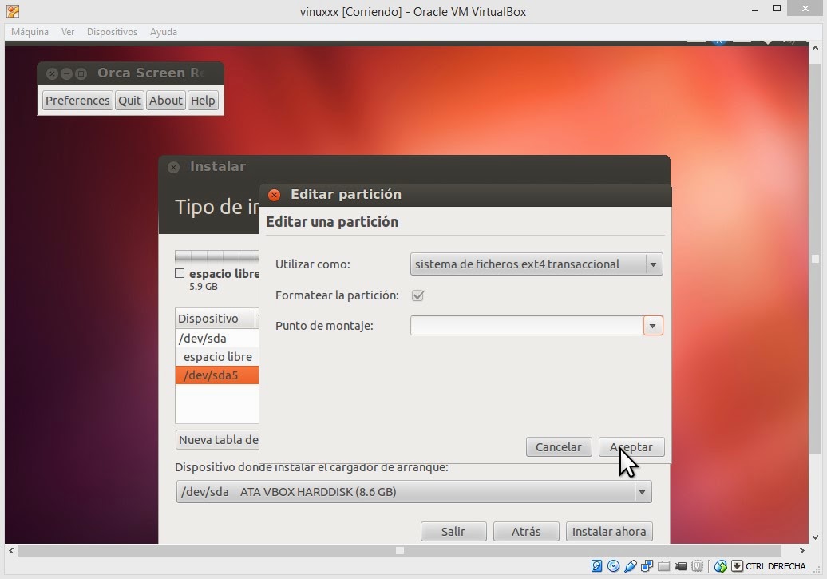Click the hard disk activity icon in status bar

596,566
